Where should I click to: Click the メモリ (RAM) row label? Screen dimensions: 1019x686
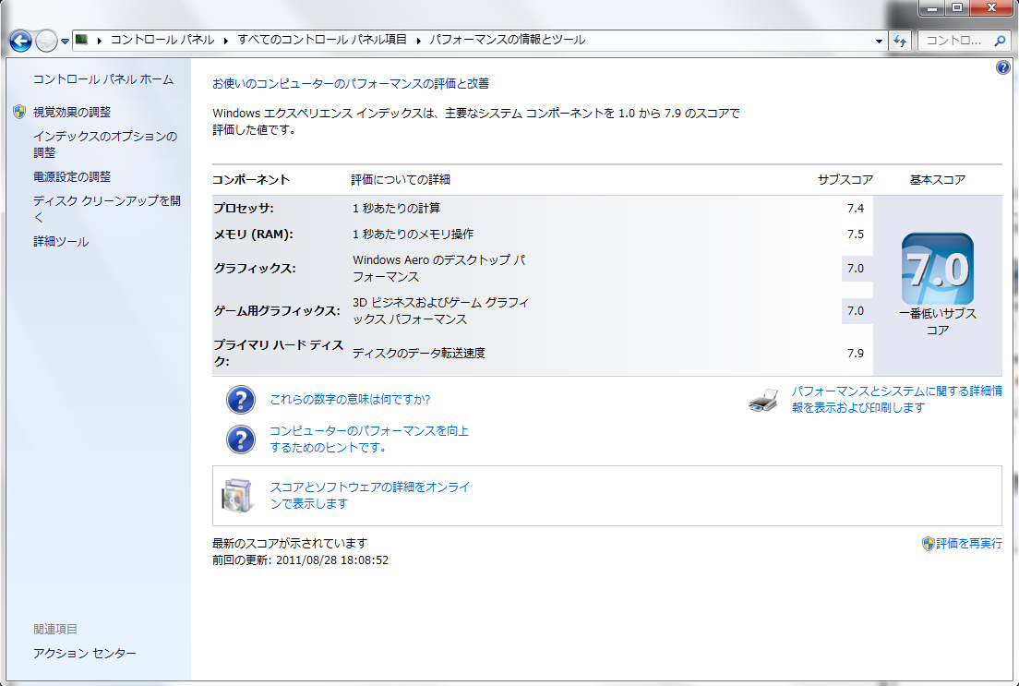(254, 235)
